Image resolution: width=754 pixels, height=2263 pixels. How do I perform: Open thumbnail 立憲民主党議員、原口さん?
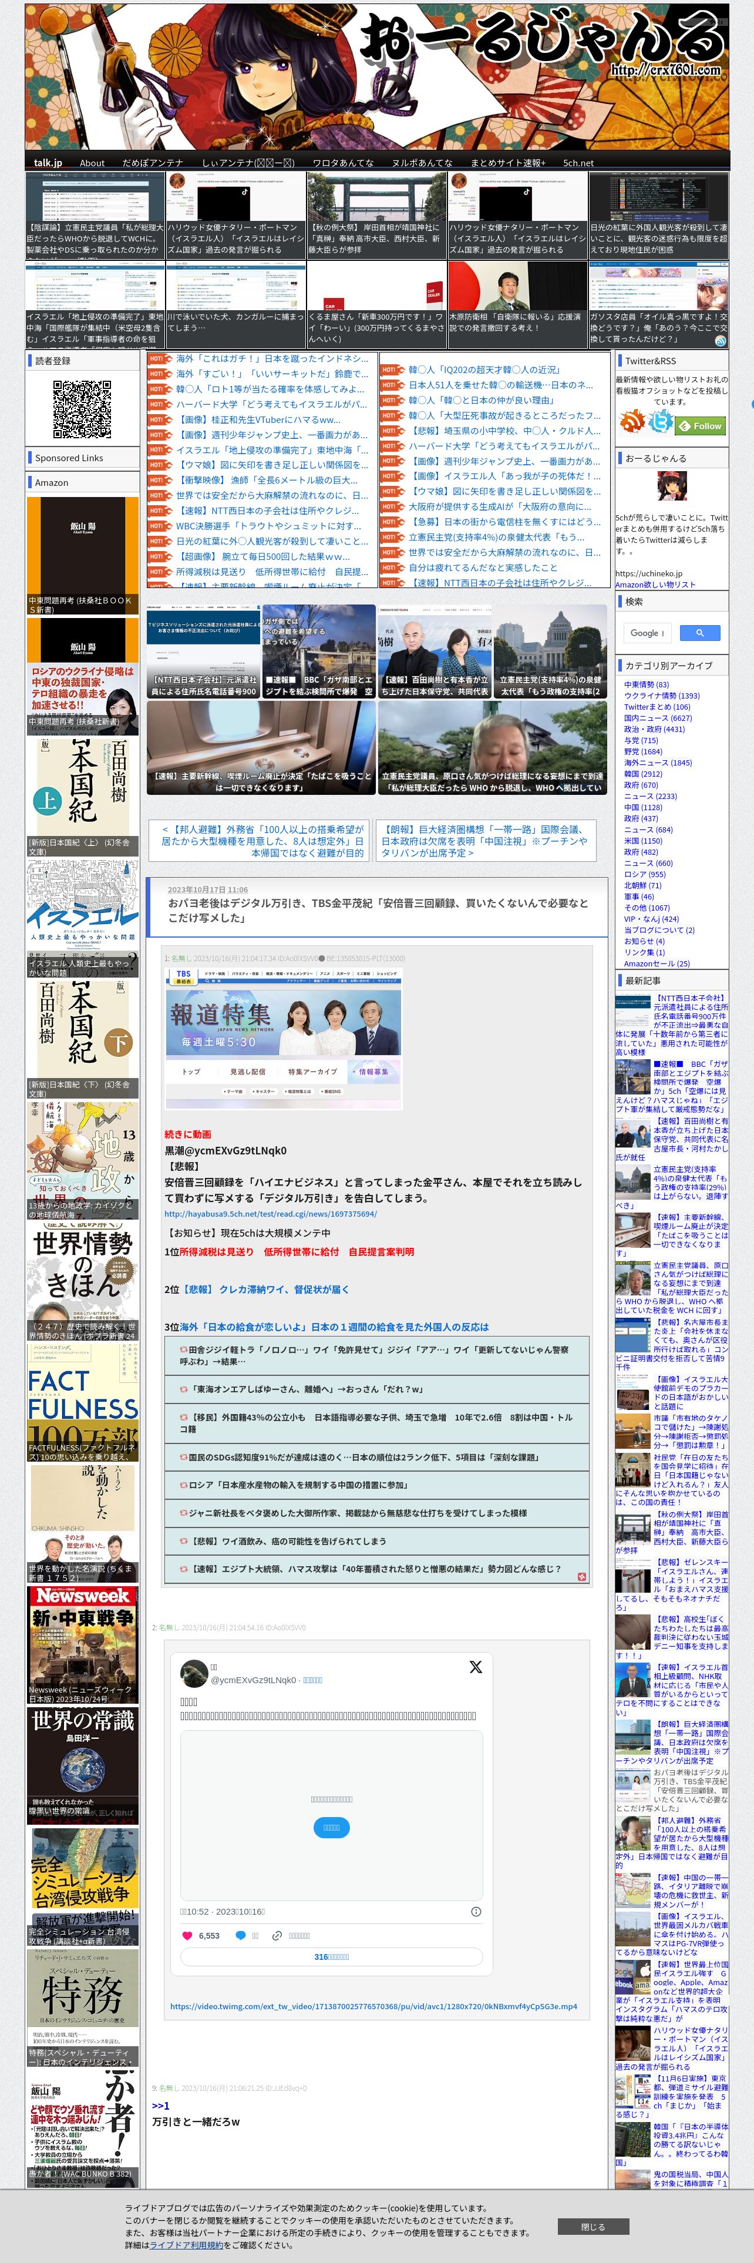(x=493, y=748)
